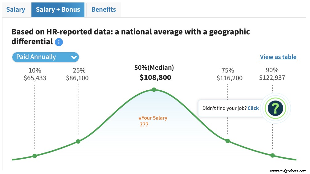Image resolution: width=310 pixels, height=174 pixels.
Task: Click the 90% $122,937 label
Action: 272,74
